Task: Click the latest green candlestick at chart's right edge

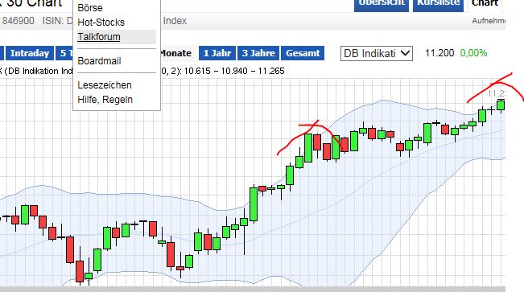Action: click(x=501, y=105)
